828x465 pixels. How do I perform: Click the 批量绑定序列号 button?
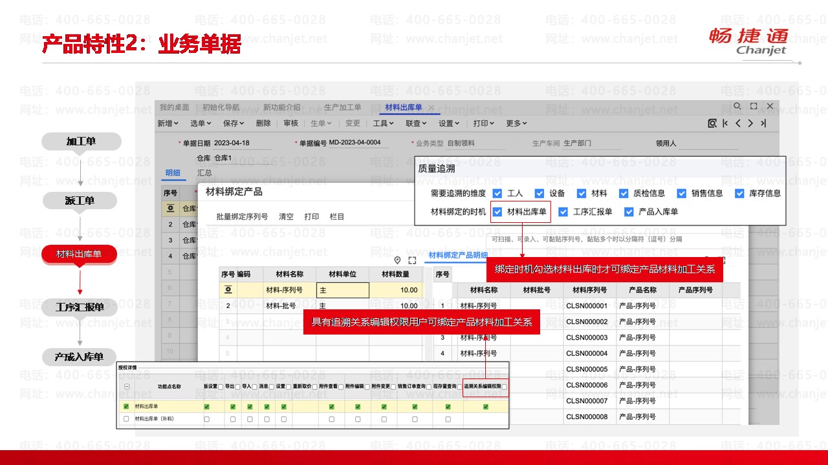pos(242,217)
